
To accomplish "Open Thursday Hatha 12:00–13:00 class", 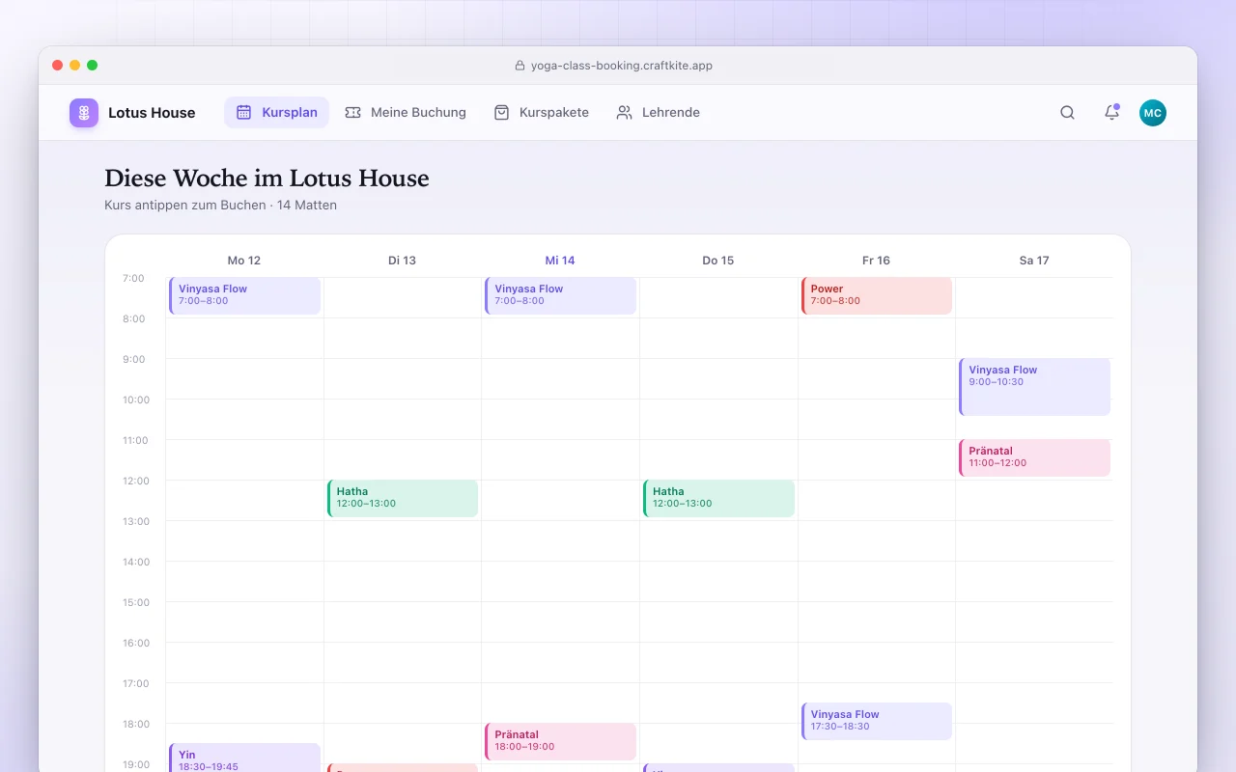I will click(718, 498).
